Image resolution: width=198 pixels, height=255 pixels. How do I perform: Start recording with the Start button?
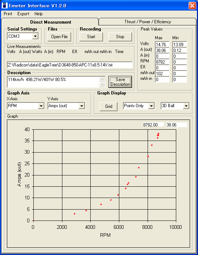(91, 37)
